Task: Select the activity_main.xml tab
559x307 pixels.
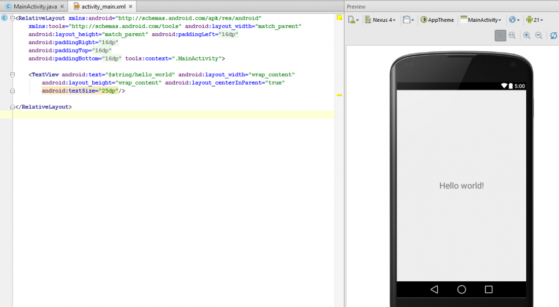Action: pos(103,7)
